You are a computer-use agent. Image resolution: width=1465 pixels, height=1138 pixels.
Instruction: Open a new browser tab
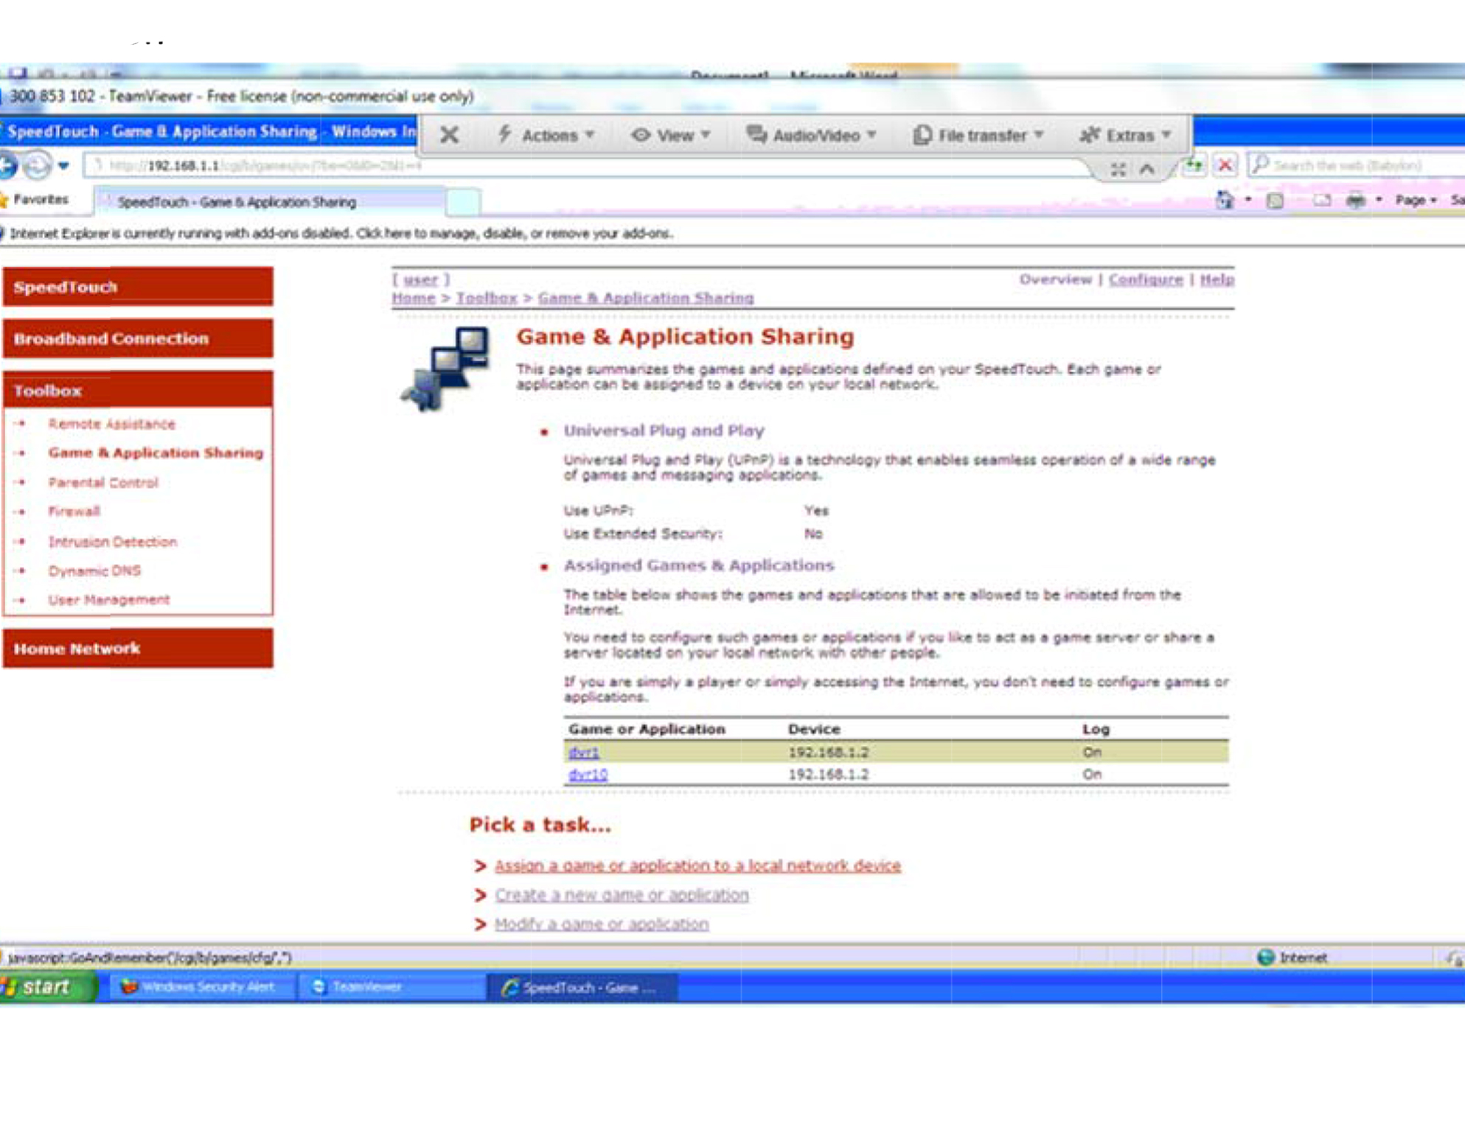pos(463,201)
